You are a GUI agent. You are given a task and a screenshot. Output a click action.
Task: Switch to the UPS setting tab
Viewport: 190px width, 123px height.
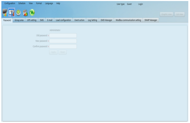32,20
